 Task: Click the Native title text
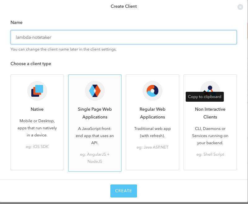click(x=37, y=109)
